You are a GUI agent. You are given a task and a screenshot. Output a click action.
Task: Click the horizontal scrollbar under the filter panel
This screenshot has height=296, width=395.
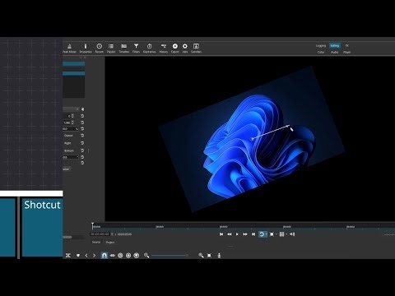coord(67,237)
